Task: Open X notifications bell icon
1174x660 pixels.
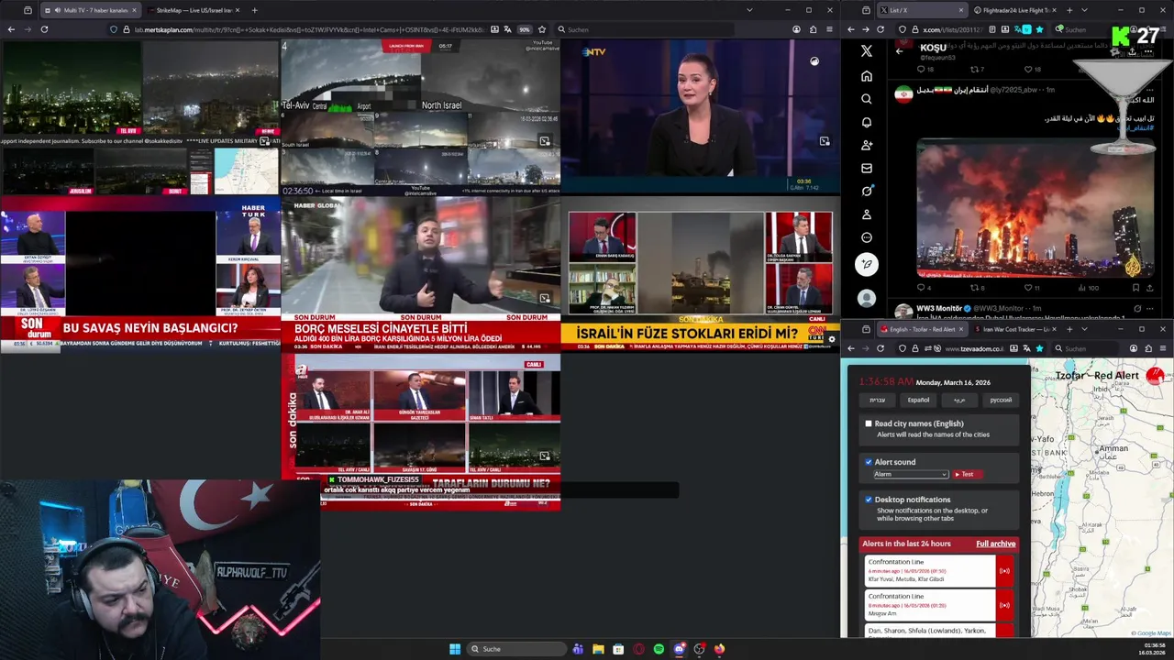Action: click(867, 122)
